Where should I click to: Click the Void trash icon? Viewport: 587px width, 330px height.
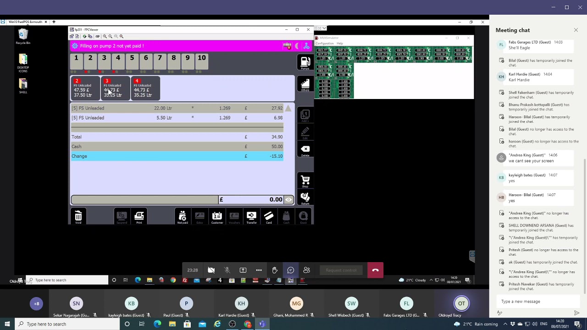tap(78, 216)
